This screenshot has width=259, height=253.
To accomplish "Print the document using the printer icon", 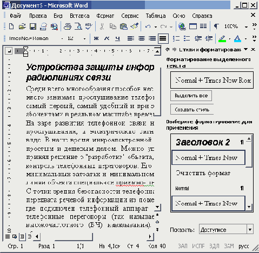I will pos(68,26).
